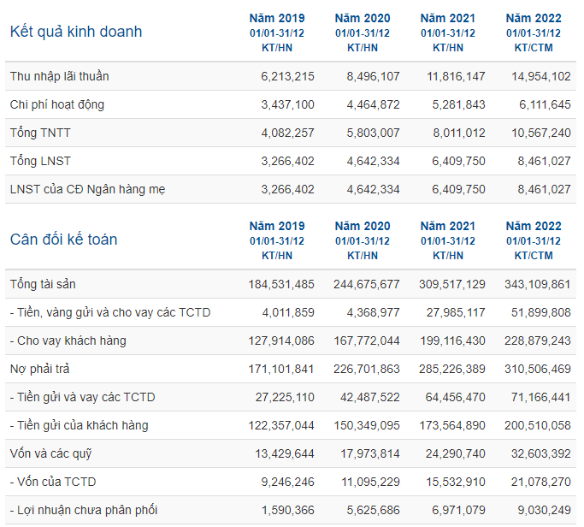
Task: Click value 14,954,102 in the 2022 column
Action: pyautogui.click(x=541, y=76)
